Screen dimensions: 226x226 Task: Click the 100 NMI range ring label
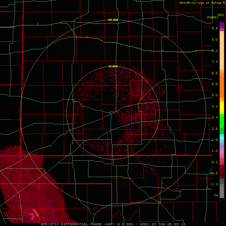coord(113,20)
